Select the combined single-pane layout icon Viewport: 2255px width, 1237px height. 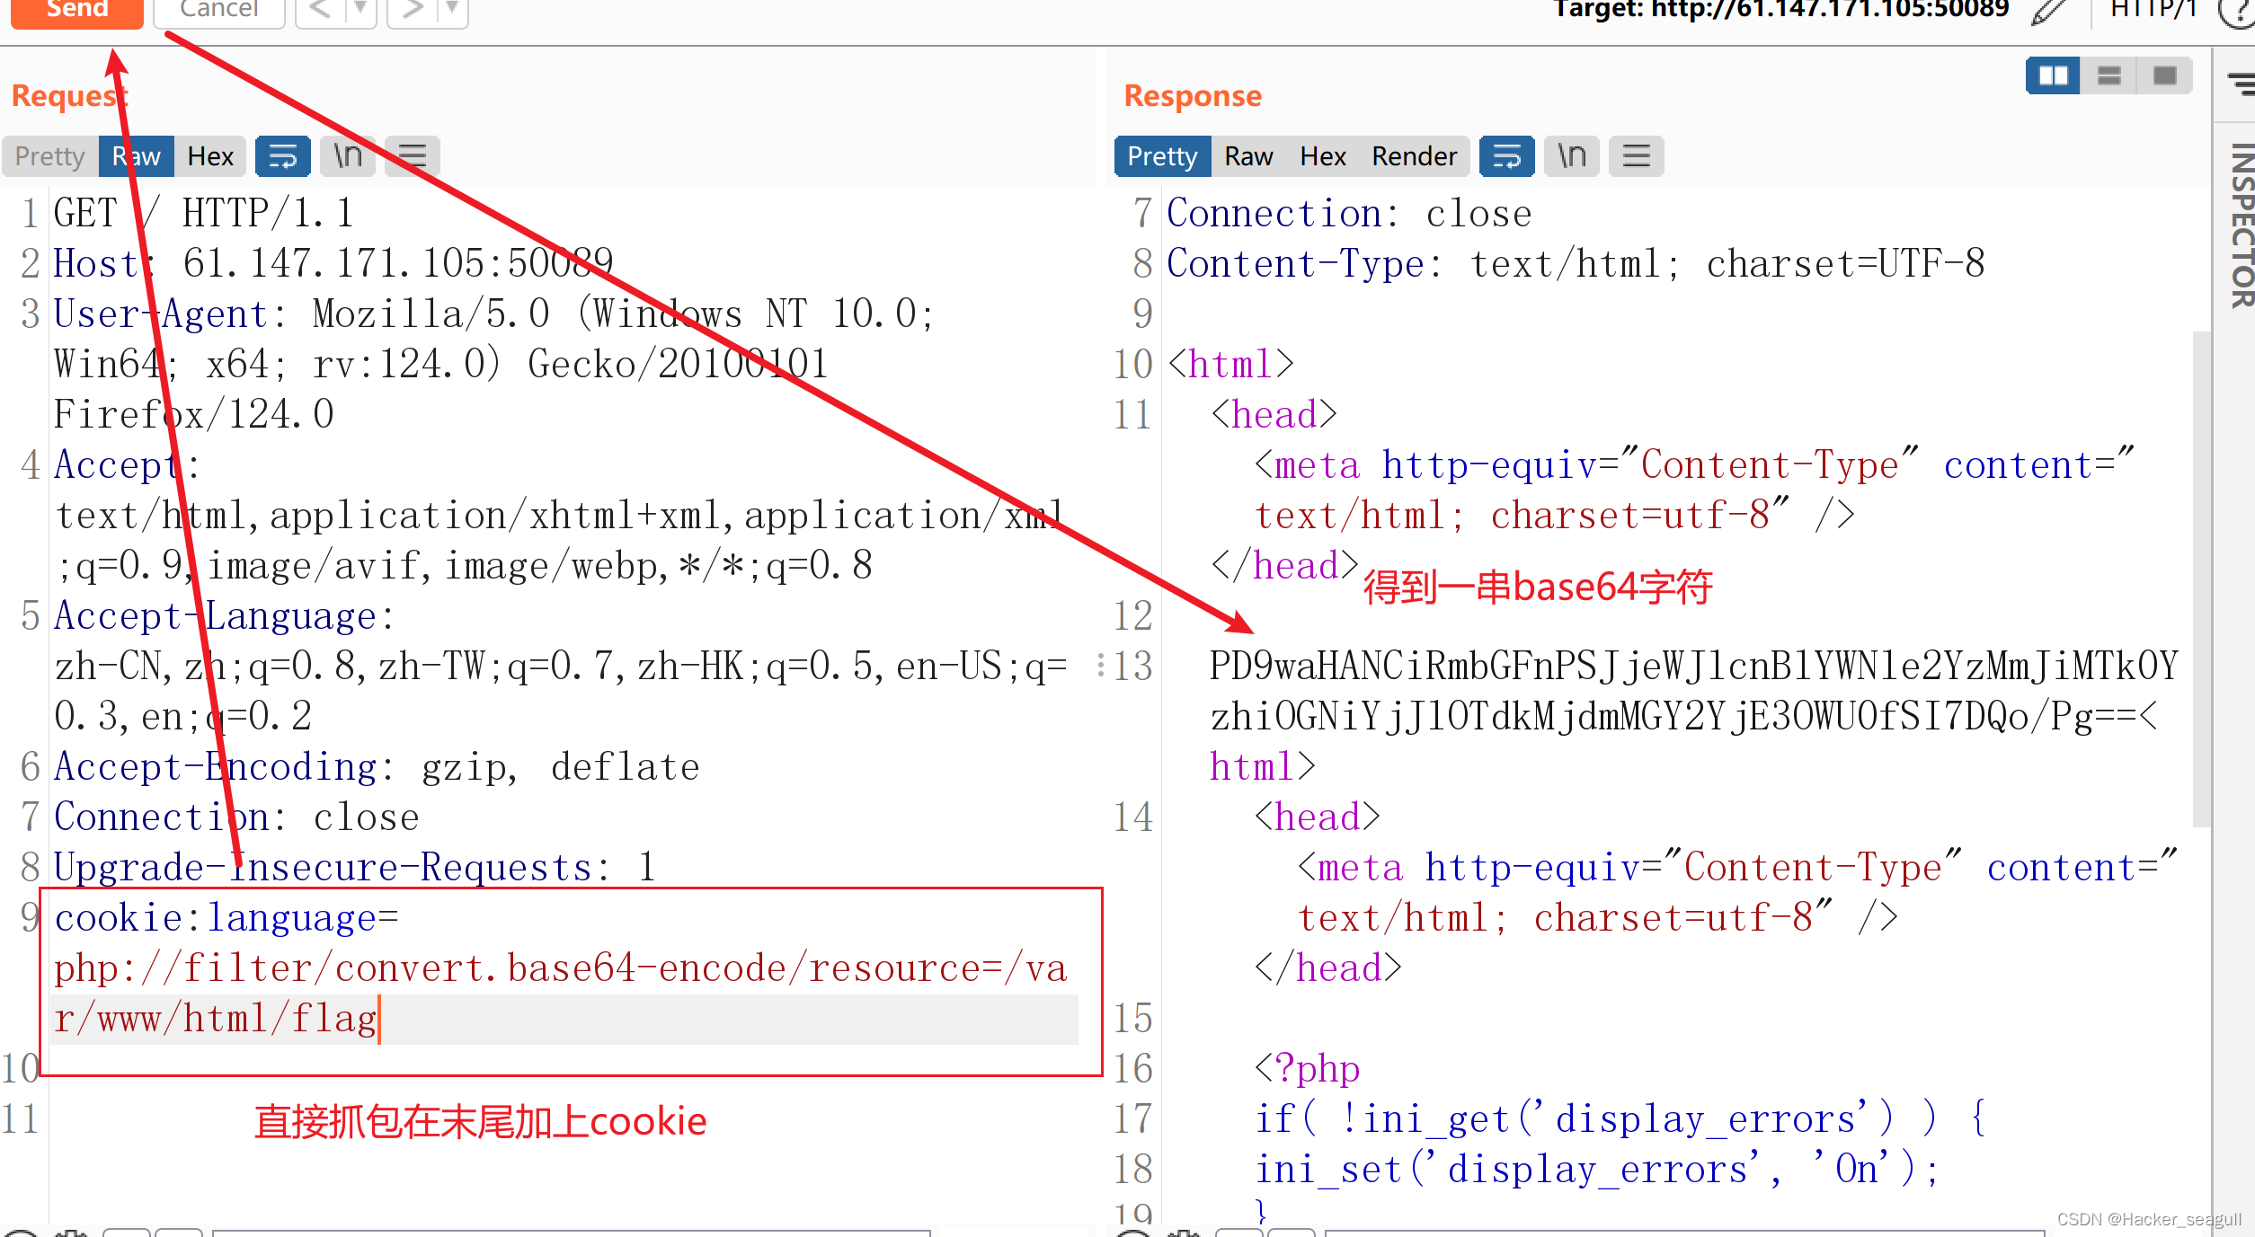2164,76
